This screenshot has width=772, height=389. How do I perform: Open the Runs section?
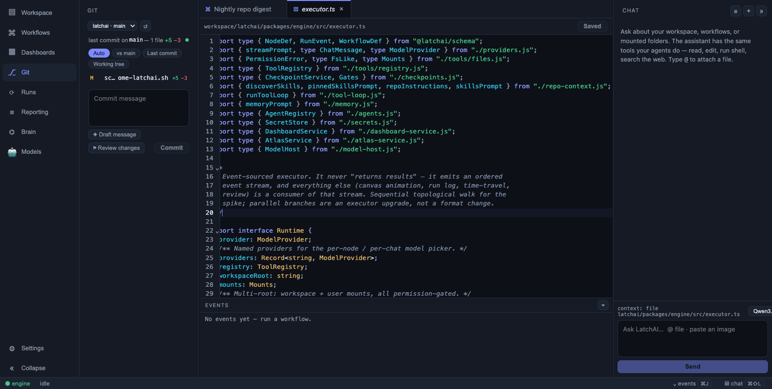click(39, 92)
